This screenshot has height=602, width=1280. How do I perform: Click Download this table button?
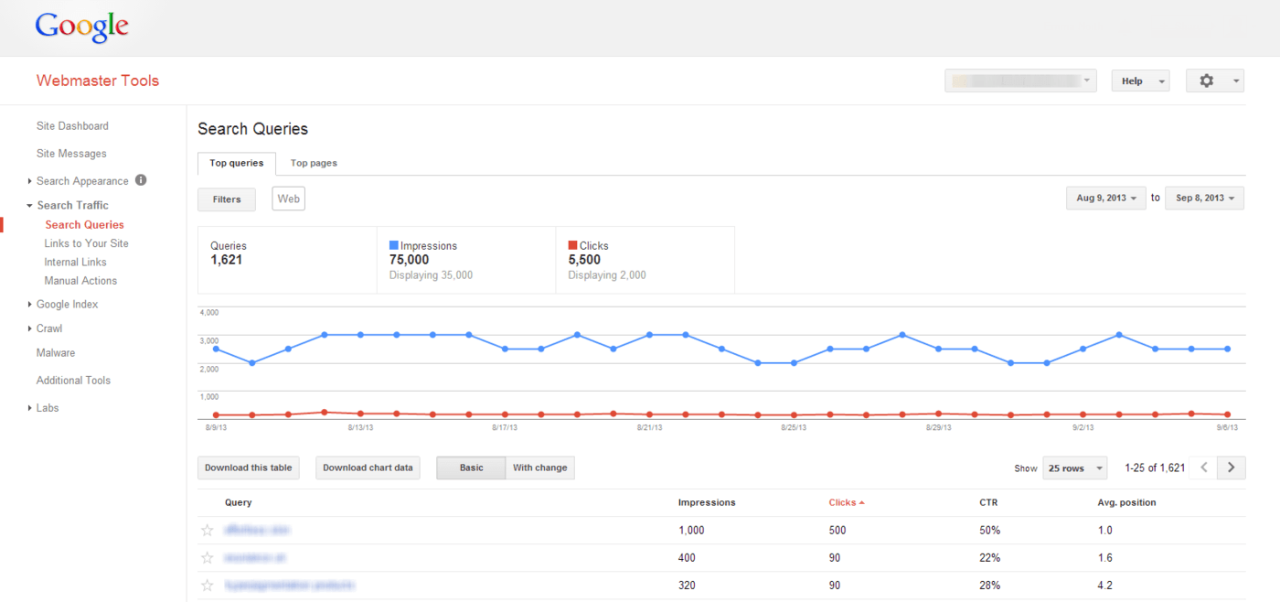(x=249, y=468)
